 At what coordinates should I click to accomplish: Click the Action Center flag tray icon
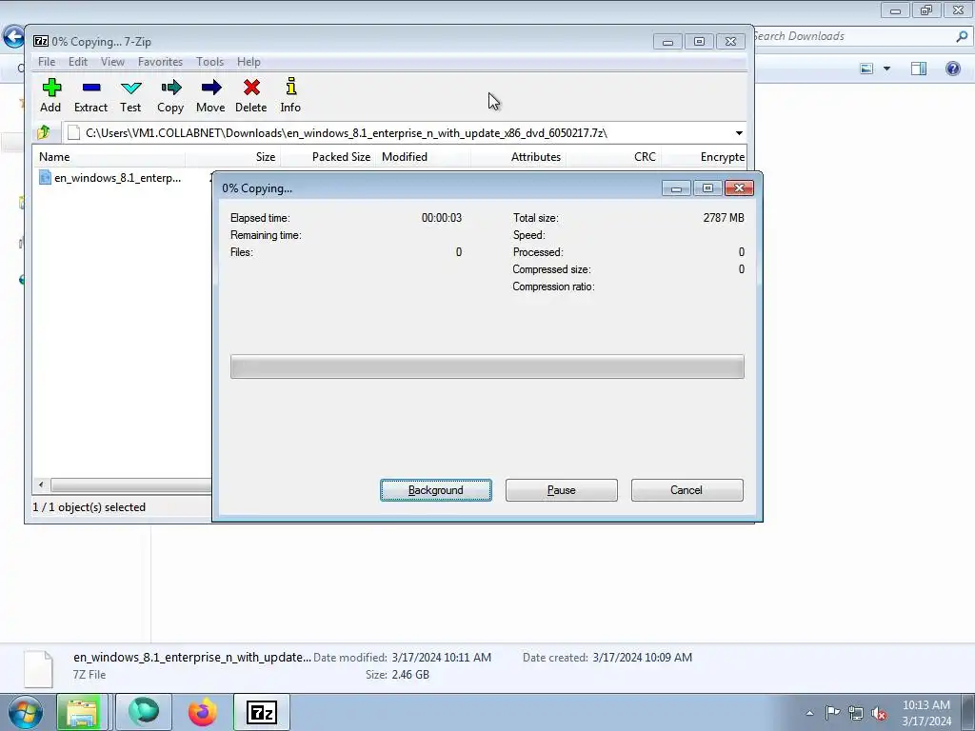832,713
